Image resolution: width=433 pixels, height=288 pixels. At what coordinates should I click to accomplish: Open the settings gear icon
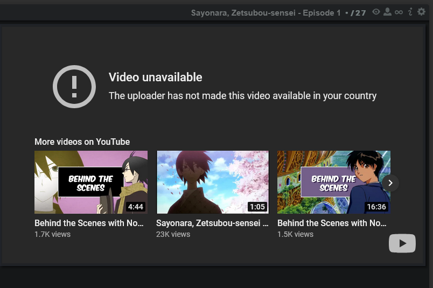coord(421,12)
